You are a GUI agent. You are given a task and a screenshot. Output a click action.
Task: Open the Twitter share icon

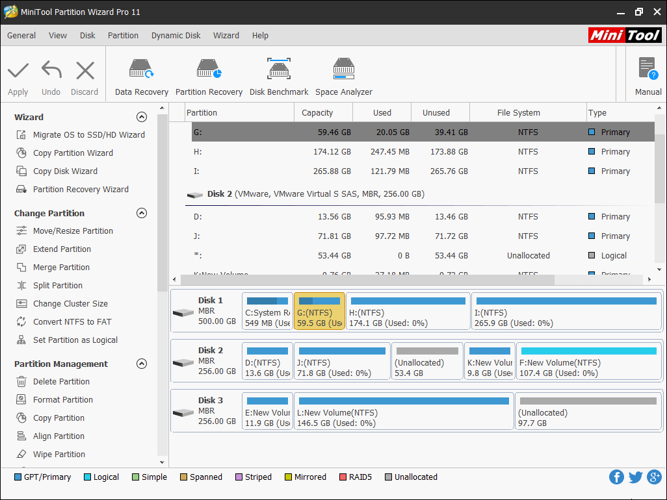click(x=636, y=477)
